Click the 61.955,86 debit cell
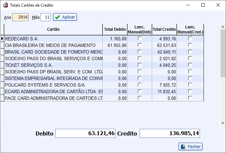This screenshot has height=153, width=226. coord(115,45)
